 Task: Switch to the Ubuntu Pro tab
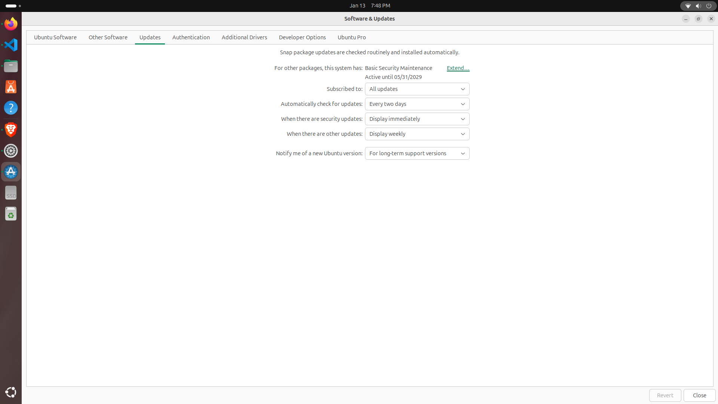pos(352,37)
